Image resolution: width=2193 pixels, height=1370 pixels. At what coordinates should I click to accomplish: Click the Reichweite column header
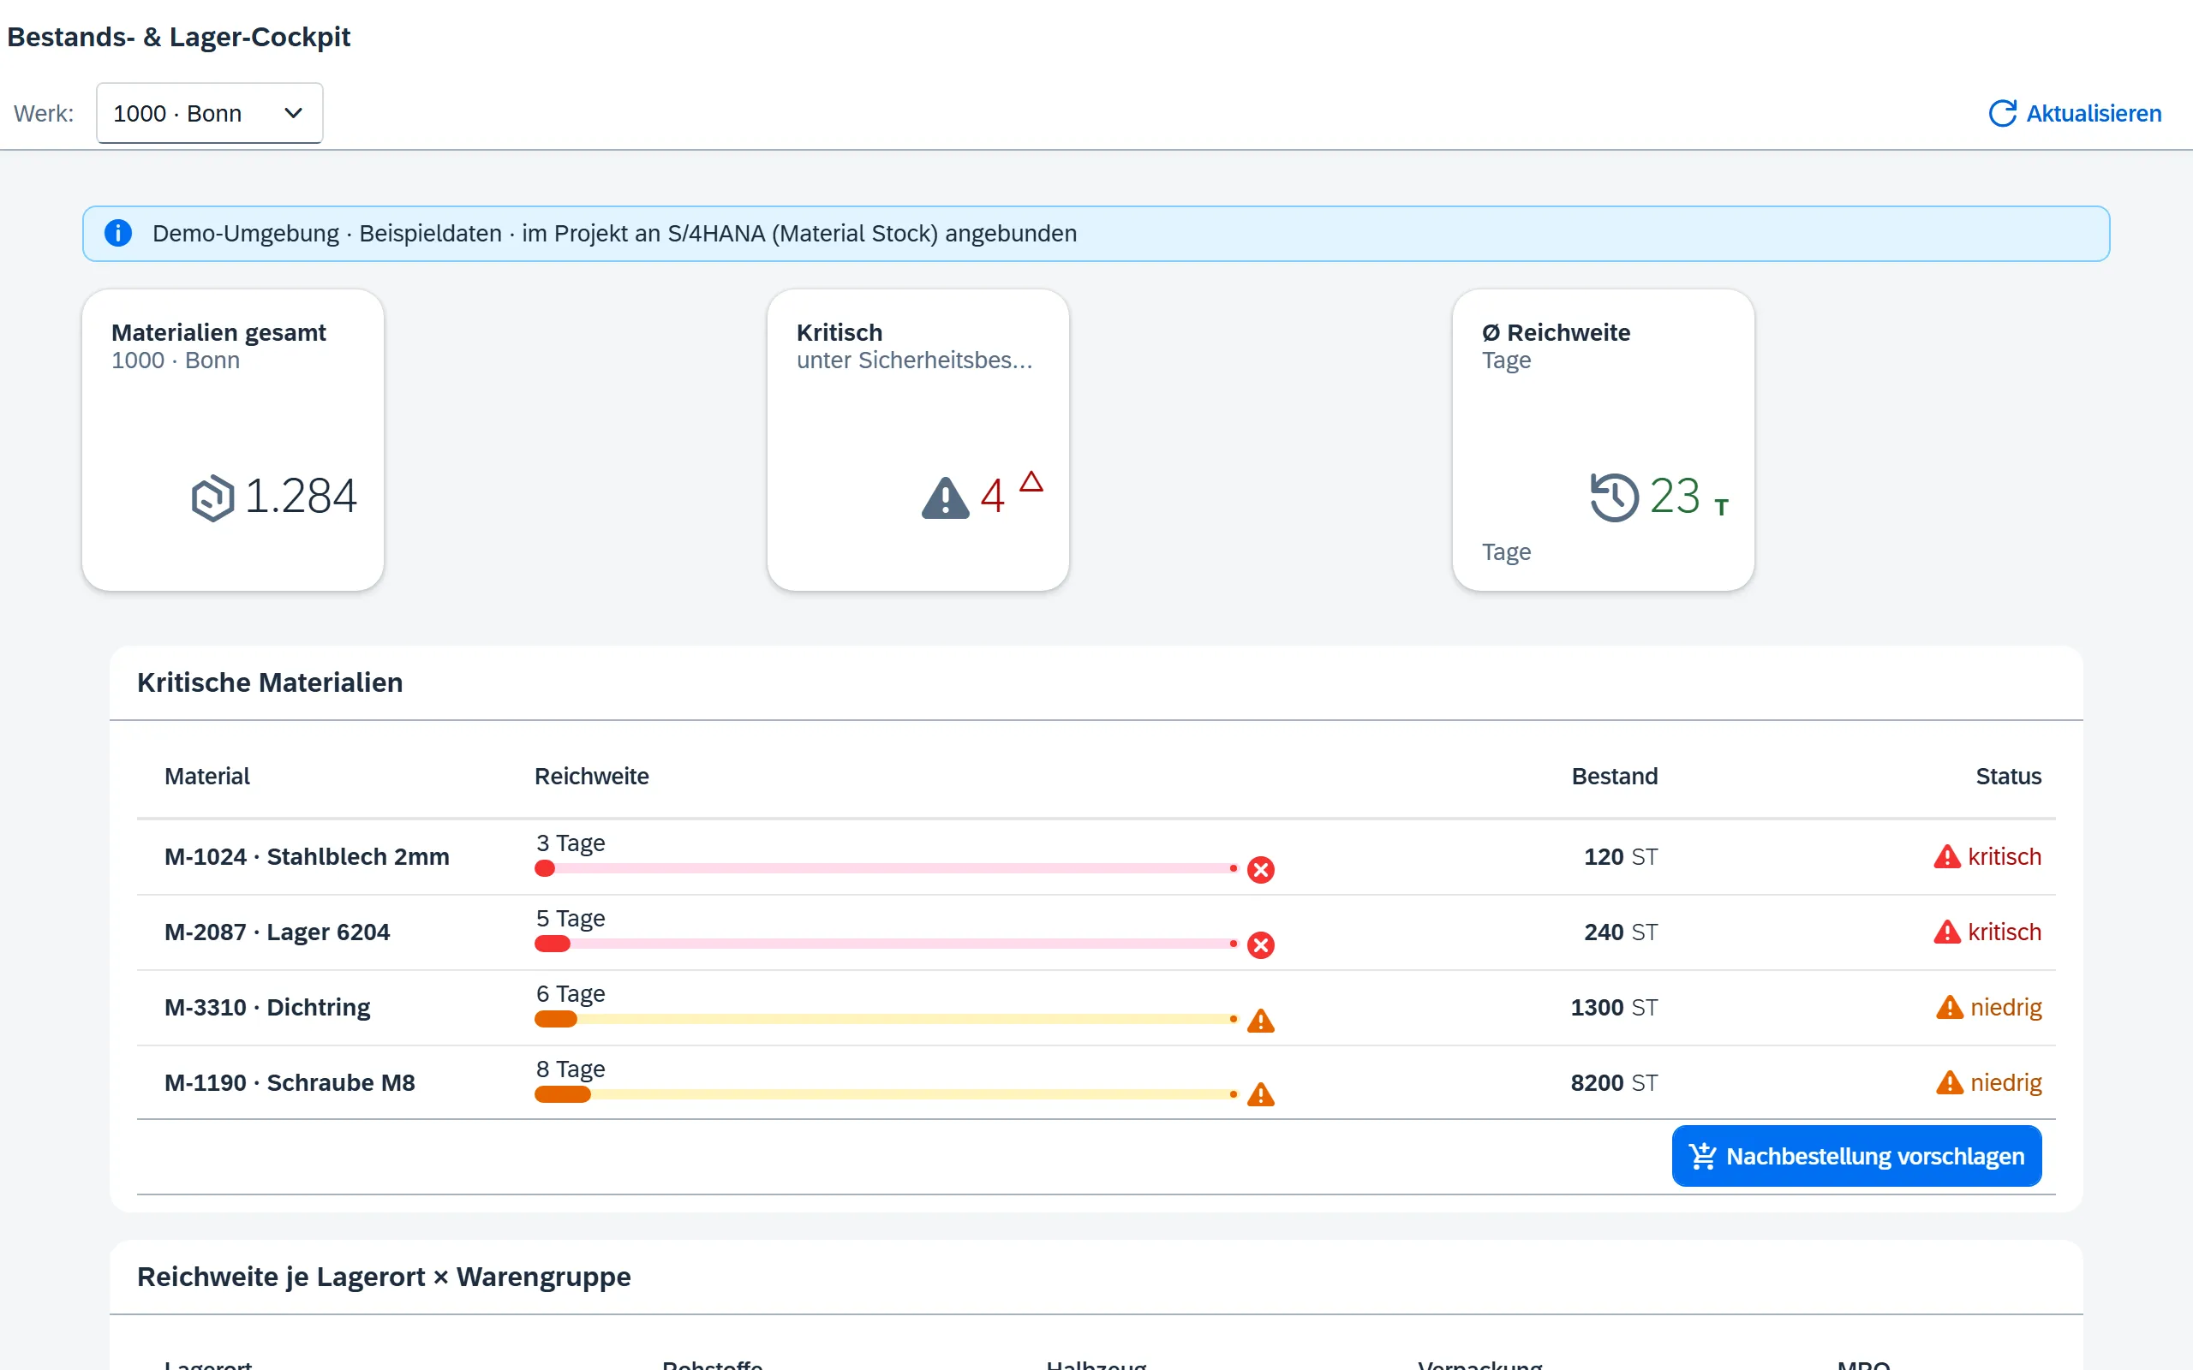click(592, 777)
